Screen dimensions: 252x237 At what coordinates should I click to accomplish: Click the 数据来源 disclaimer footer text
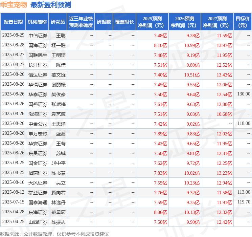54,234
